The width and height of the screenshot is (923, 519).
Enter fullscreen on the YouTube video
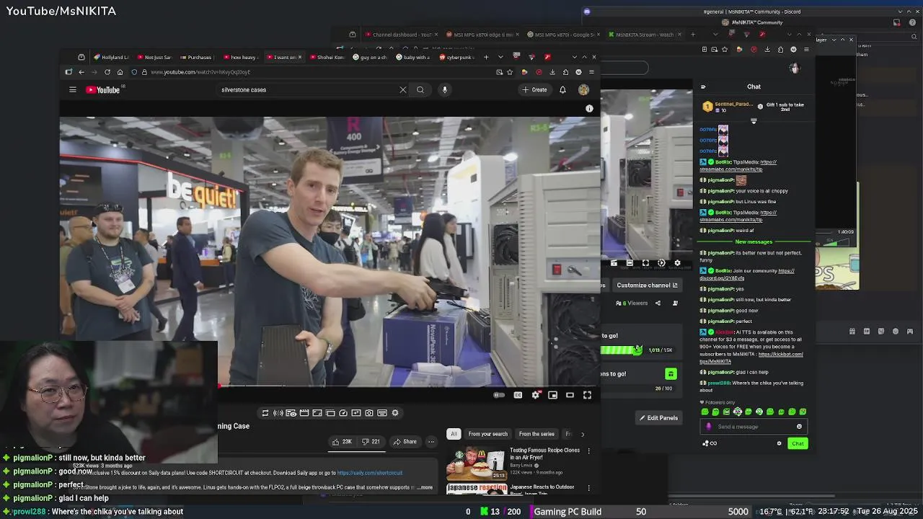(x=587, y=395)
